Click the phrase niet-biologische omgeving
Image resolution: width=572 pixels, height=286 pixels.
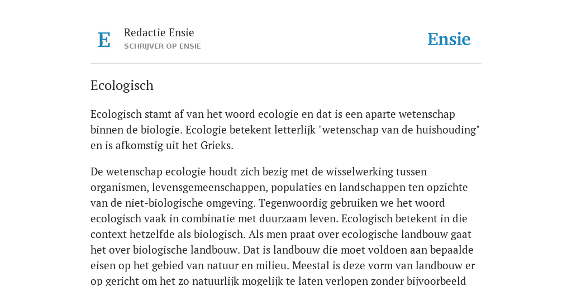188,203
